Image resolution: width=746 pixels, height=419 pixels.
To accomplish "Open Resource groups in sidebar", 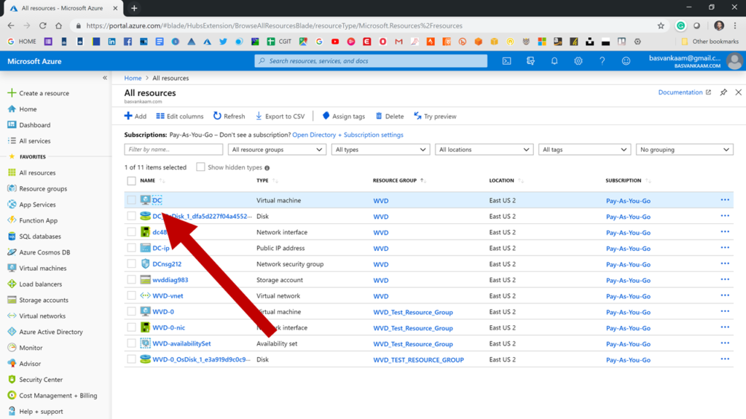I will 38,188.
